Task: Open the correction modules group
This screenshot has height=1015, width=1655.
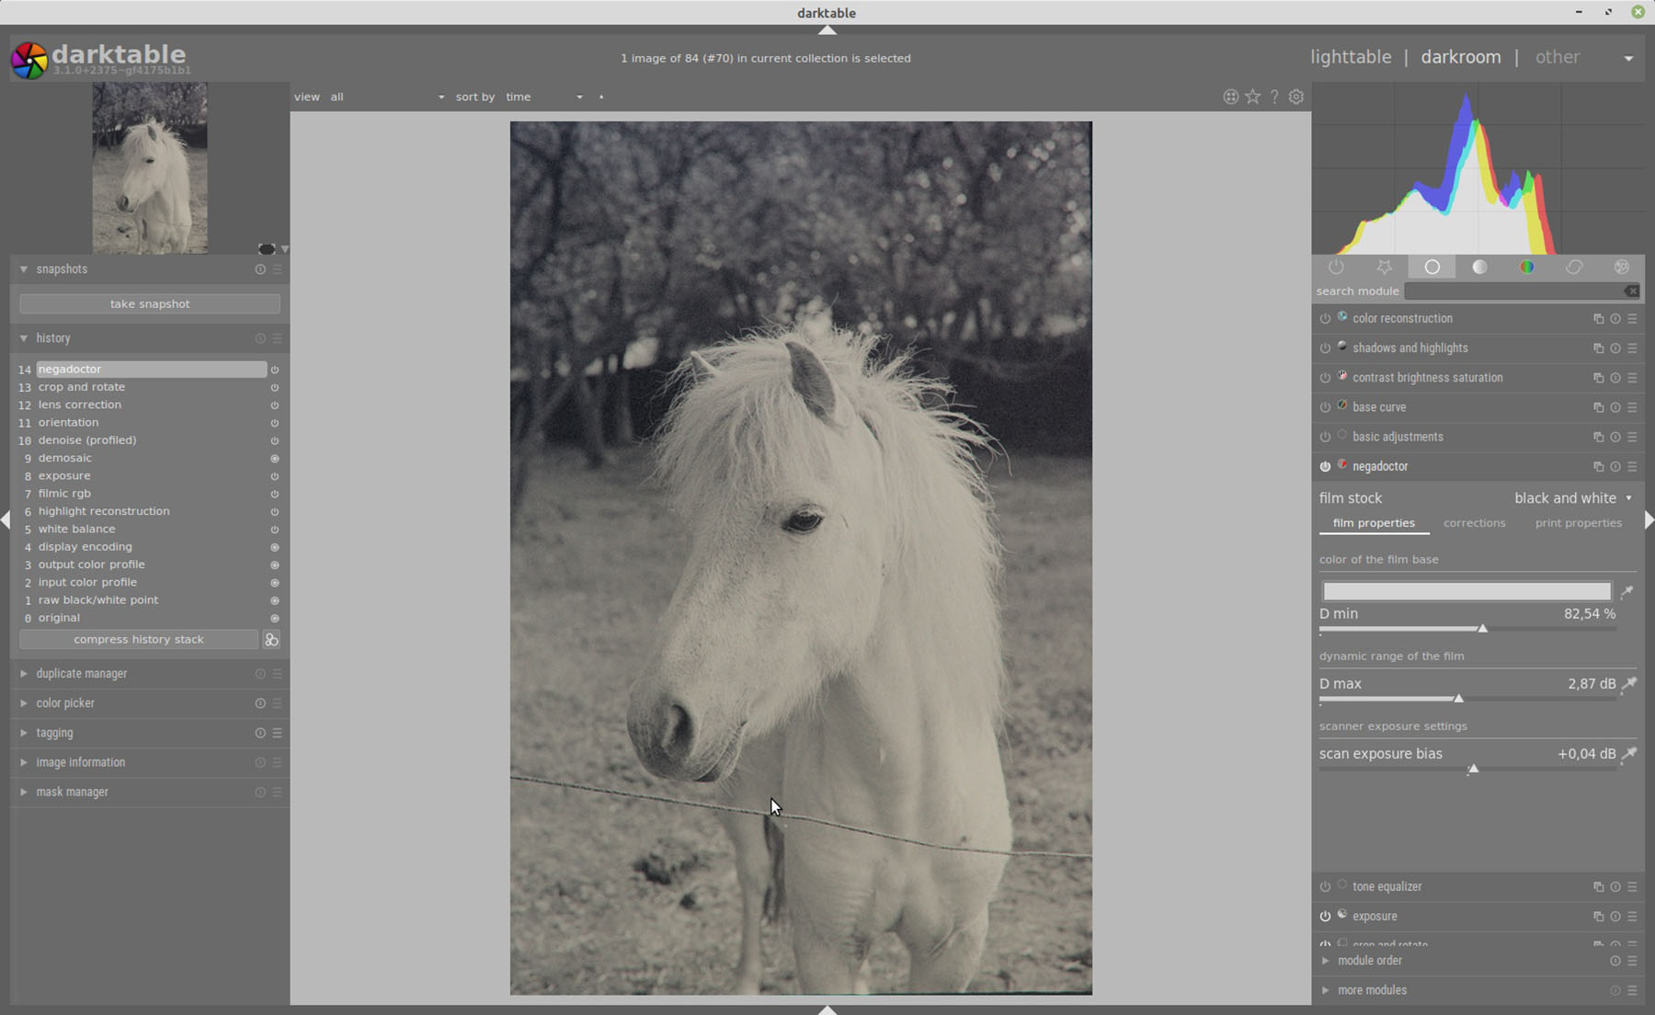Action: pyautogui.click(x=1575, y=267)
